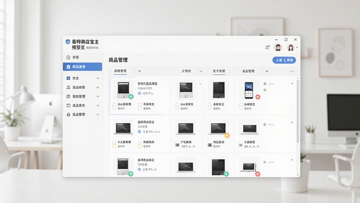Click the blue pill button above the tab bar

(284, 60)
